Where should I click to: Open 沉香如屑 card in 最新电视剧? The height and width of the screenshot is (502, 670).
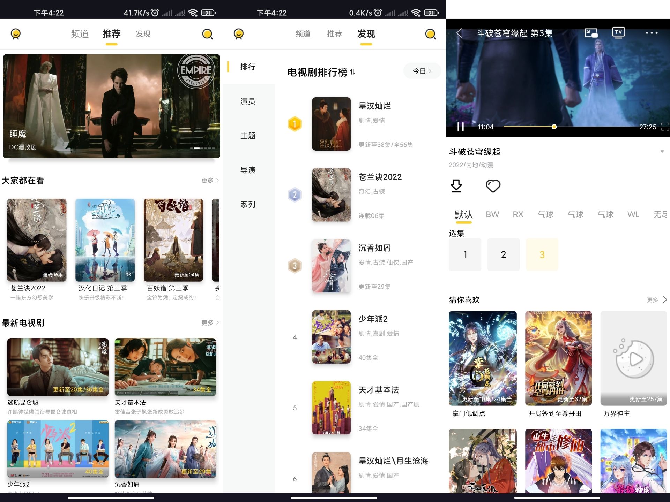tap(165, 449)
